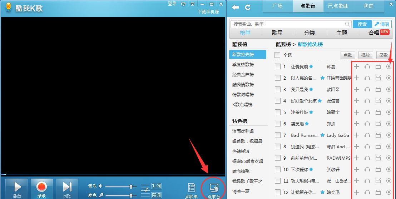Click the MV icon for 沙茶拌饭
The image size is (396, 199).
coord(378,112)
